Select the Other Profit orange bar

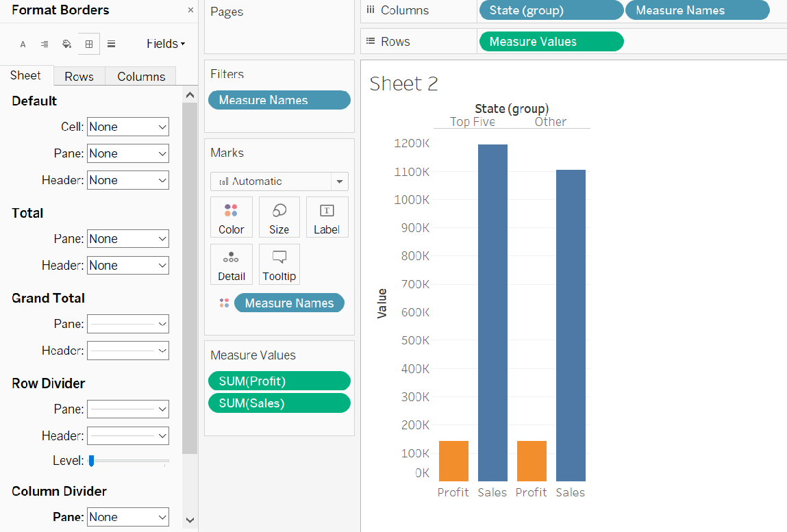click(532, 461)
